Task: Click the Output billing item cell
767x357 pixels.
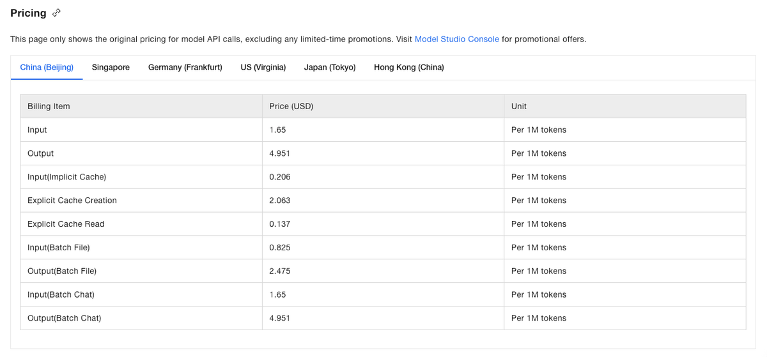Action: click(x=141, y=153)
